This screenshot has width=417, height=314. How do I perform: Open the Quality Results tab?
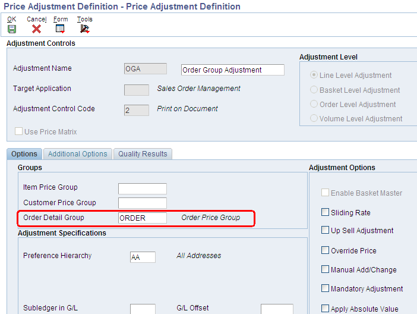pos(143,154)
